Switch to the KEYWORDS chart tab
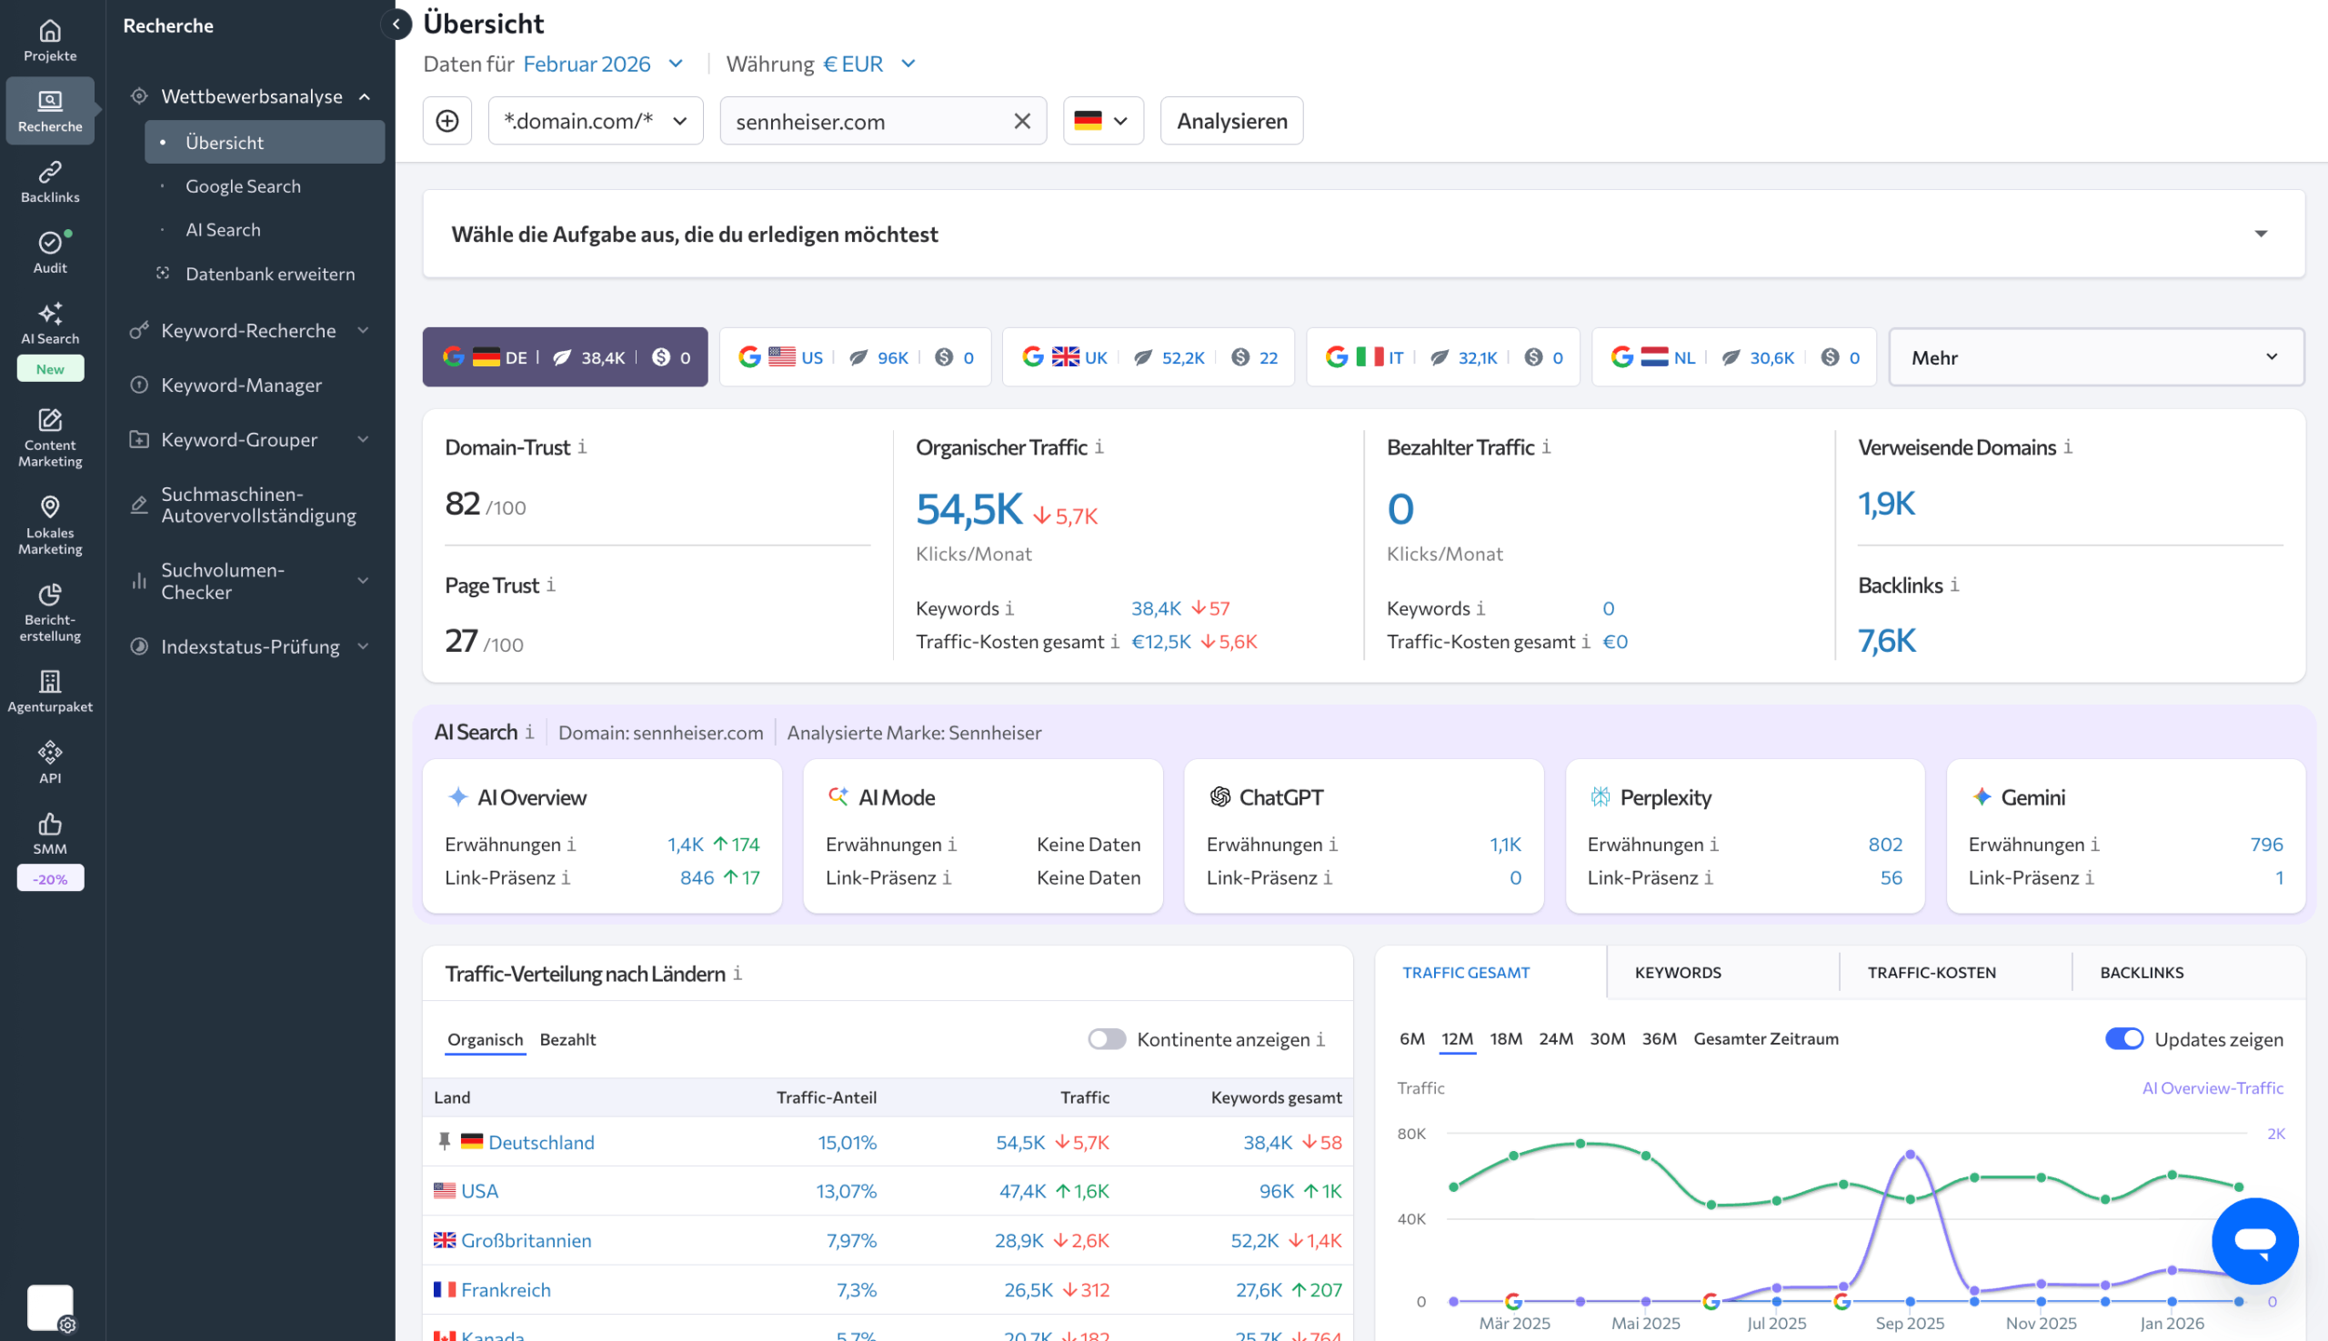The height and width of the screenshot is (1341, 2328). point(1677,973)
